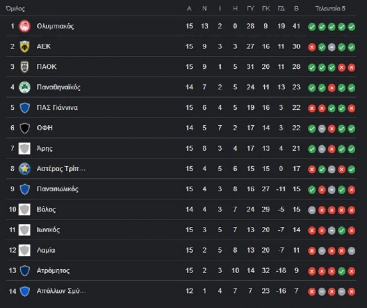This screenshot has width=367, height=308.
Task: Click the ΓΔ goal difference header
Action: coord(281,9)
